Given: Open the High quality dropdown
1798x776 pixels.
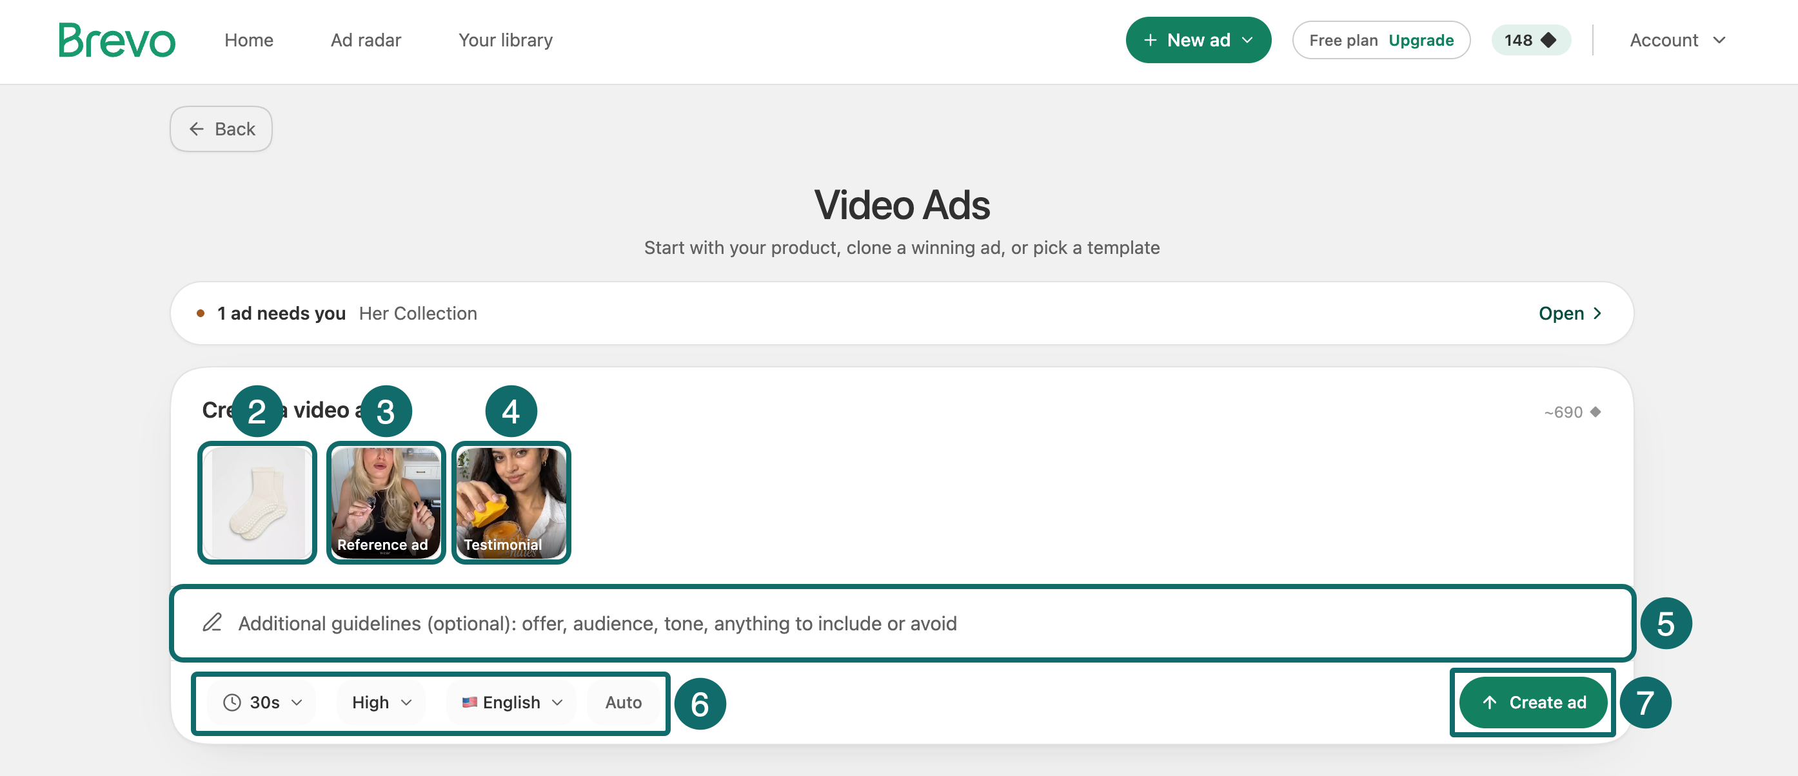Looking at the screenshot, I should point(382,702).
